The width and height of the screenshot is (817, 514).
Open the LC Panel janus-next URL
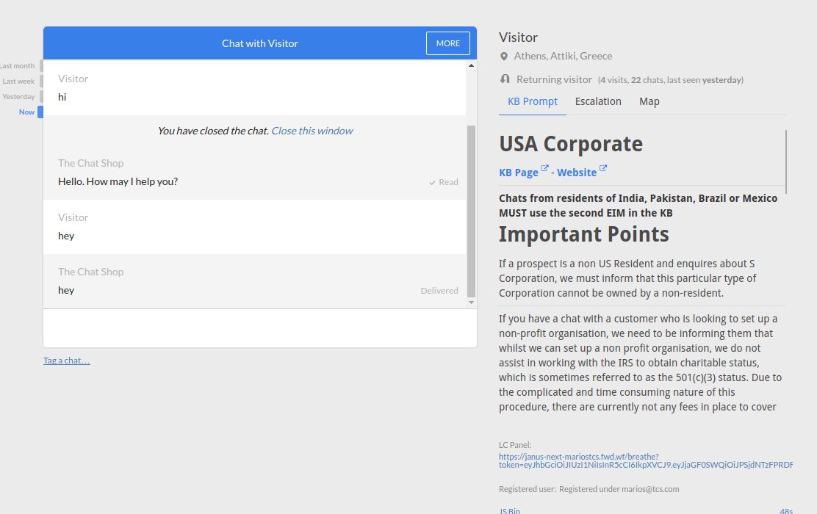(x=646, y=461)
